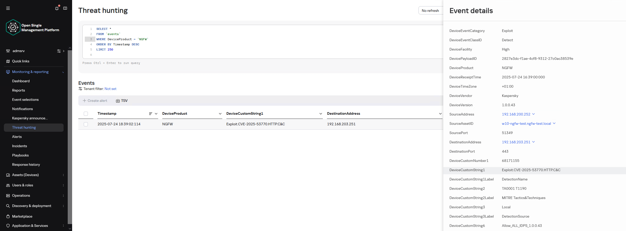Open the Timestamp column dropdown
The height and width of the screenshot is (231, 626).
[156, 114]
